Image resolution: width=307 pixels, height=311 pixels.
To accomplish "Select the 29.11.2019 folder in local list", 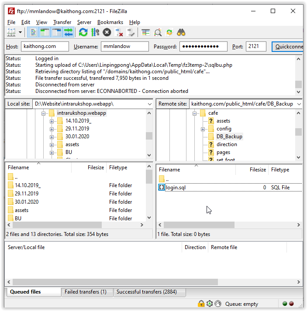I will point(27,194).
